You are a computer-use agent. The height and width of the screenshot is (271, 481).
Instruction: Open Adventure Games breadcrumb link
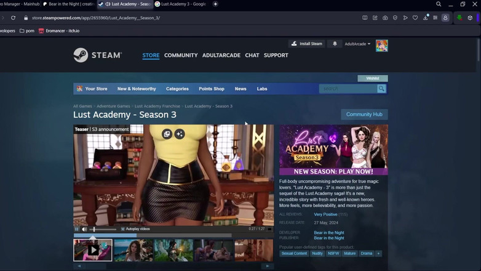pyautogui.click(x=113, y=106)
